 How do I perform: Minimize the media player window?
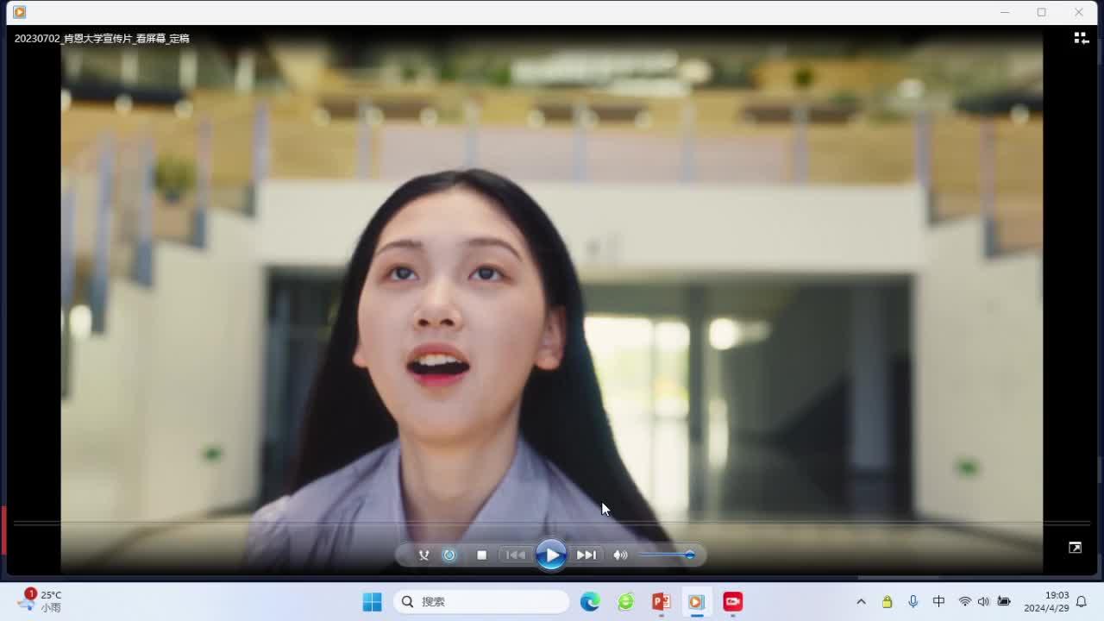[1005, 12]
